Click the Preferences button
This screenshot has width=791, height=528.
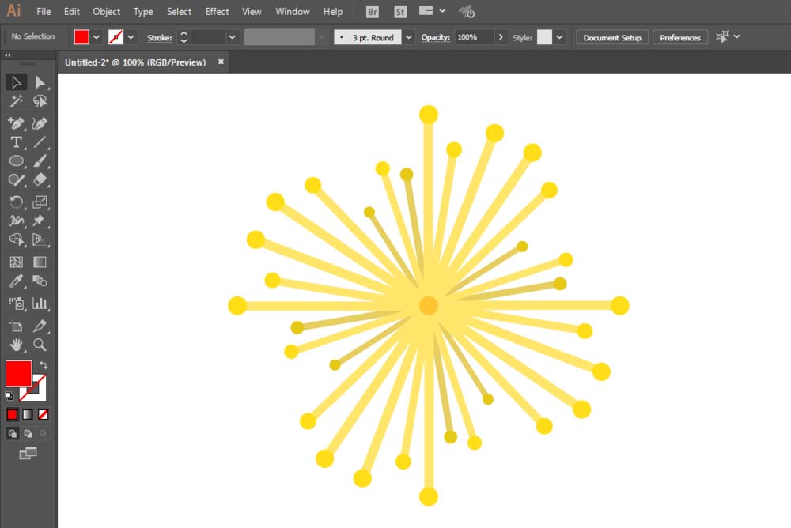click(680, 37)
